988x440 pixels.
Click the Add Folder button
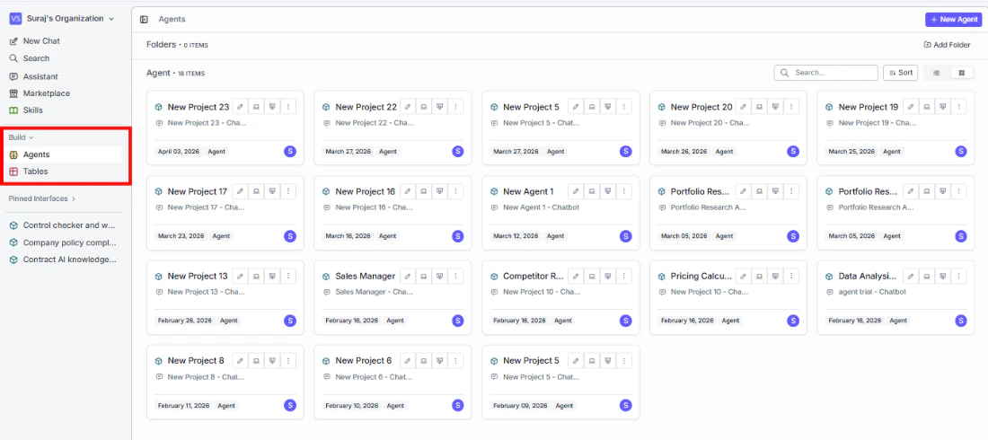[947, 45]
